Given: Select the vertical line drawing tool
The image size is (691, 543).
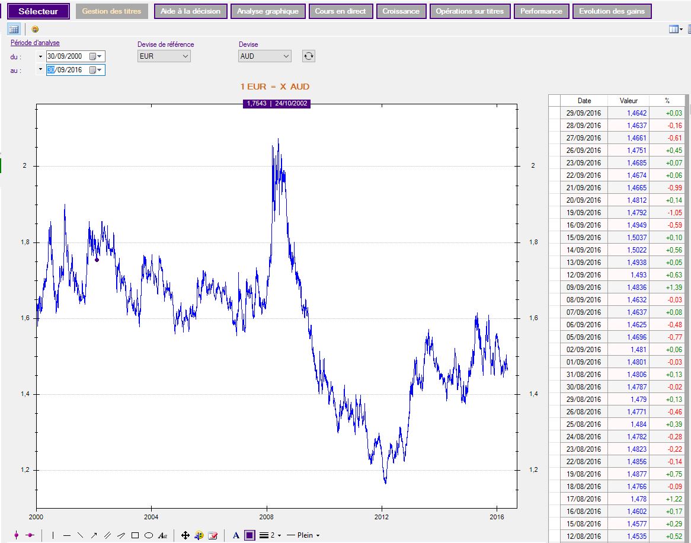Looking at the screenshot, I should tap(53, 535).
